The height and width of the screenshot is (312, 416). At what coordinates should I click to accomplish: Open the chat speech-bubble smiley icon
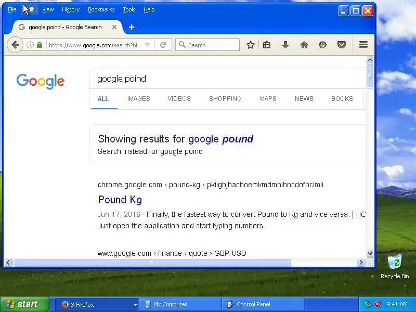click(322, 45)
